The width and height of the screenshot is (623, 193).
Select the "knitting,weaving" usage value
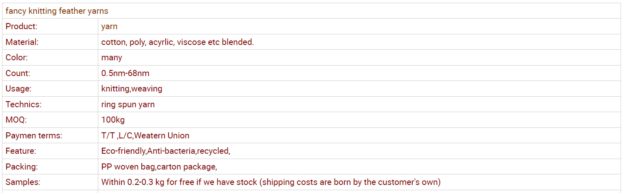point(132,89)
